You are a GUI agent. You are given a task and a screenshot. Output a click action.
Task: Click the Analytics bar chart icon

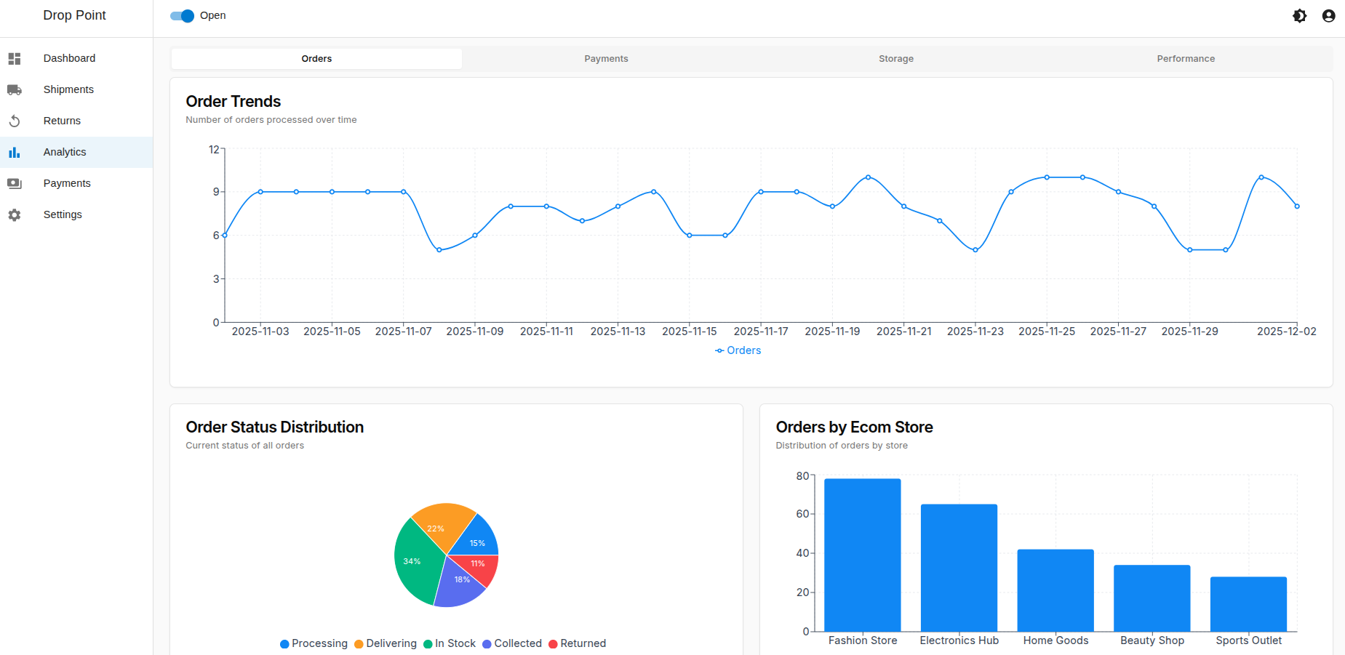[x=15, y=152]
